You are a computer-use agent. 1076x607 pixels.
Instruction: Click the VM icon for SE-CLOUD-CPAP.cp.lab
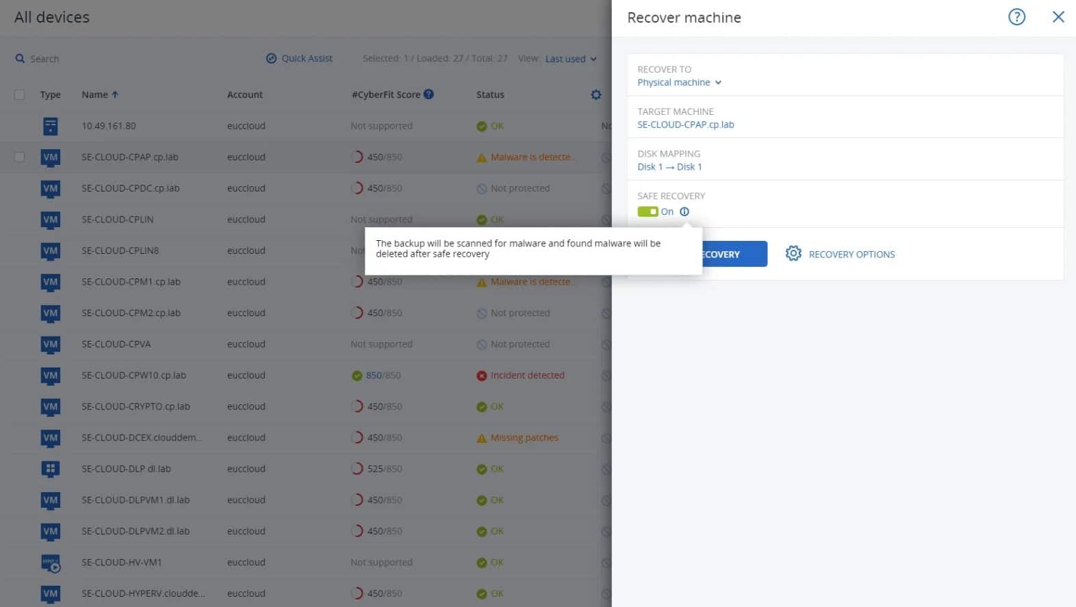coord(51,157)
